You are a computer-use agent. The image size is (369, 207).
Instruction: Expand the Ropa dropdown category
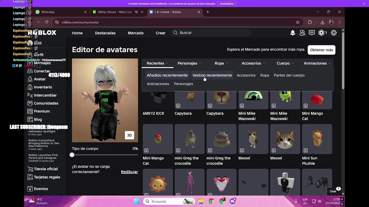(221, 63)
